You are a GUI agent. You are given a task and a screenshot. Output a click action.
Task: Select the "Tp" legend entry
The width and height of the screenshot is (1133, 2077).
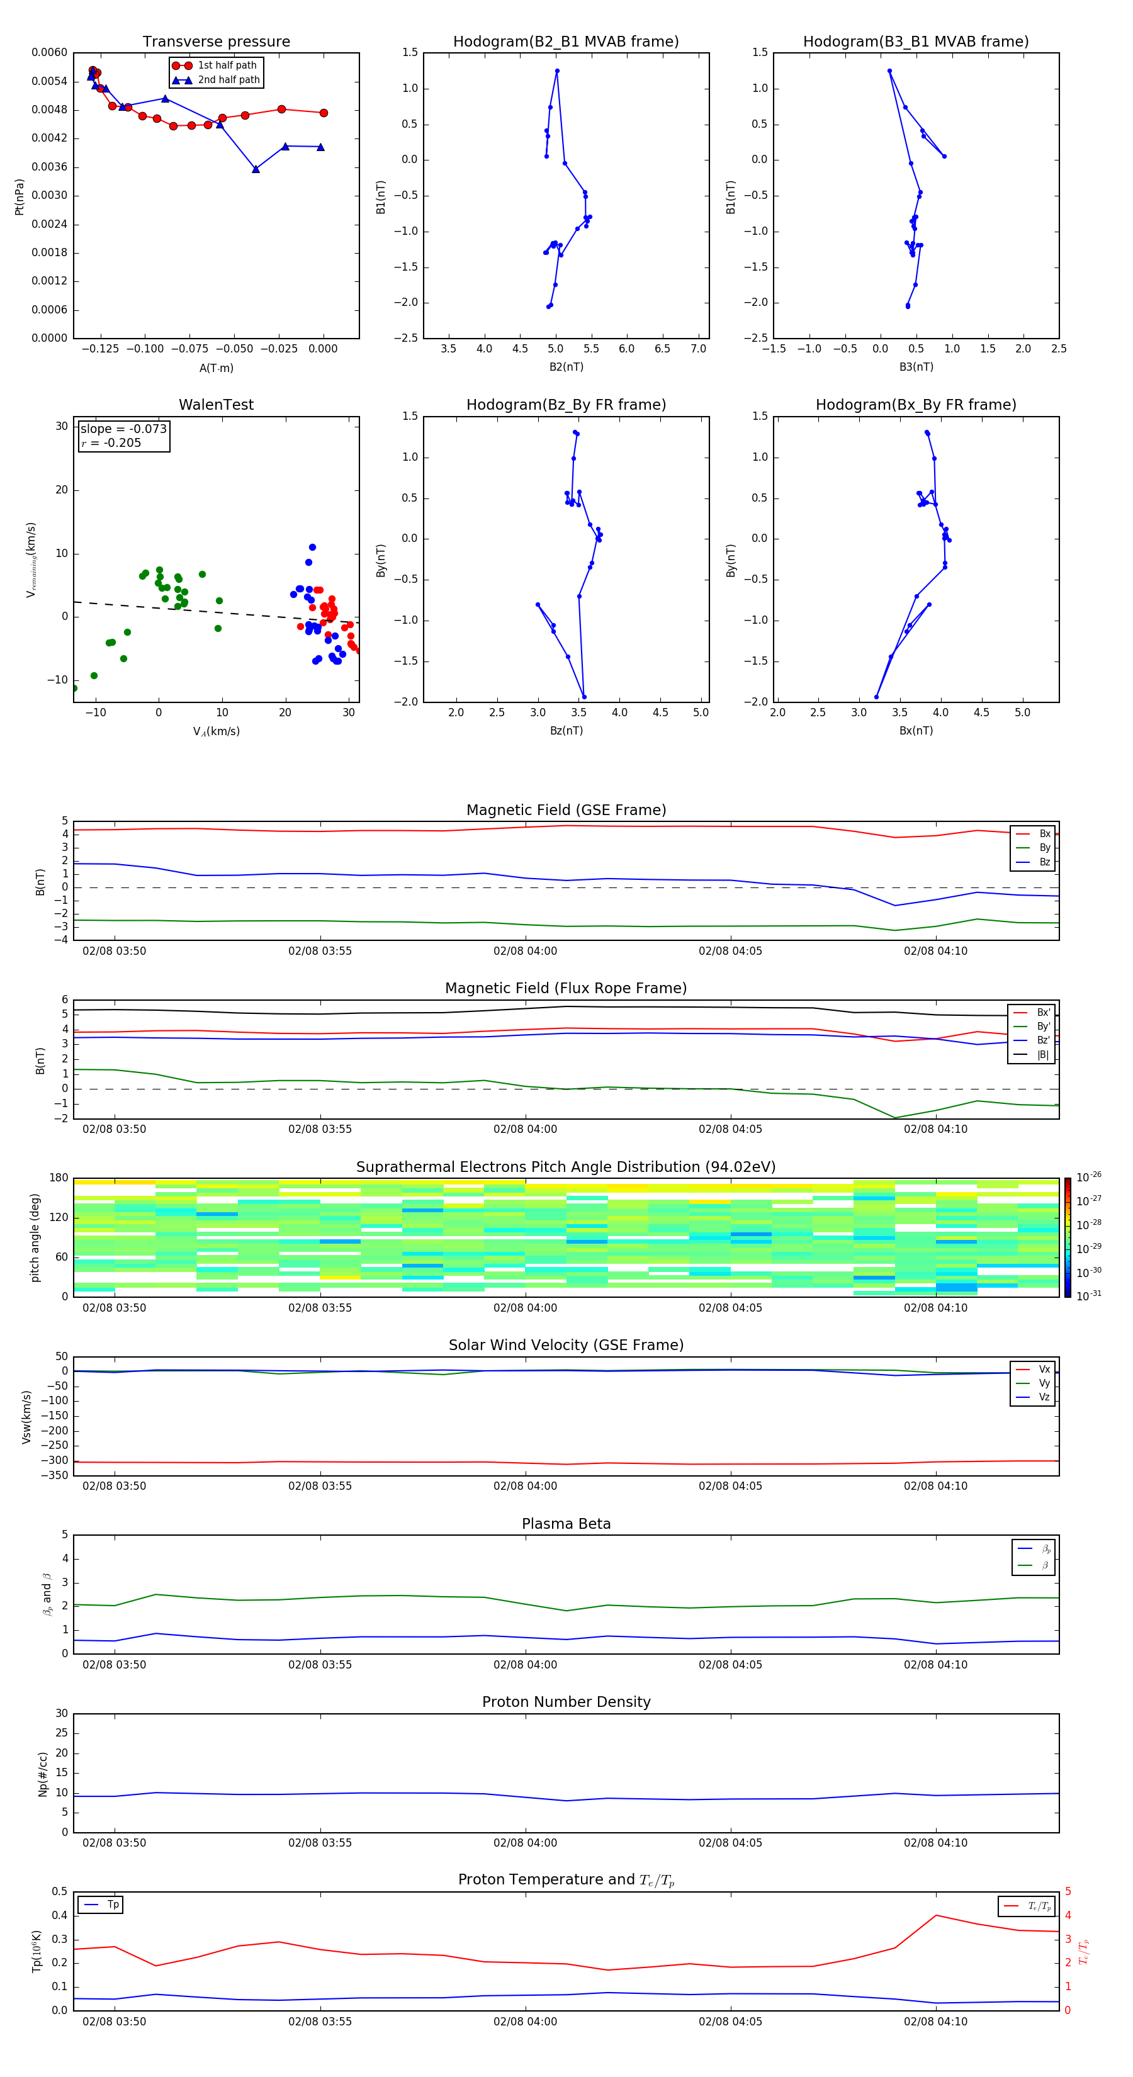point(101,1905)
